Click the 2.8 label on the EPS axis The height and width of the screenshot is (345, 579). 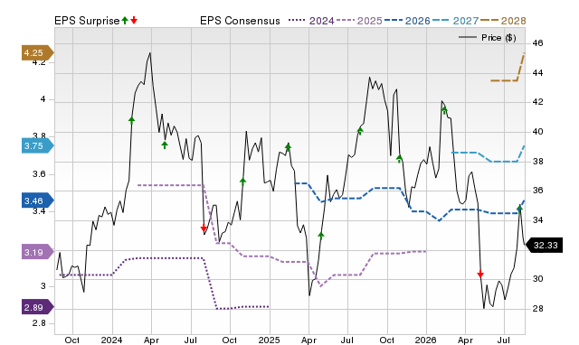39,323
